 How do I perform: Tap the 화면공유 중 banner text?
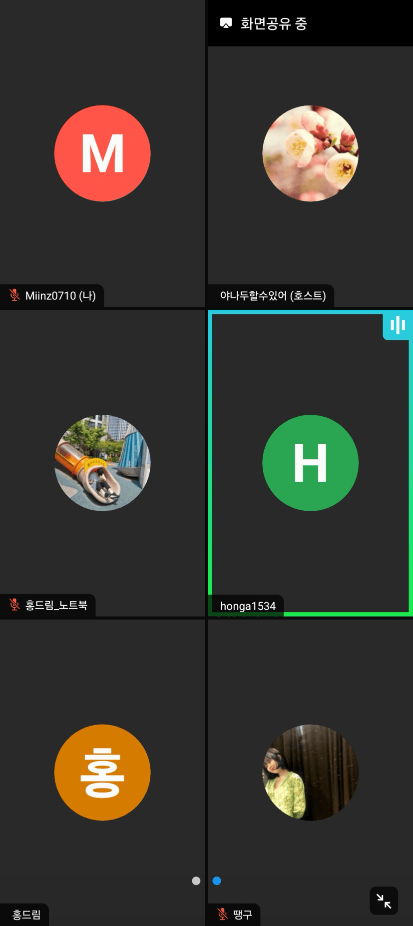click(x=274, y=23)
